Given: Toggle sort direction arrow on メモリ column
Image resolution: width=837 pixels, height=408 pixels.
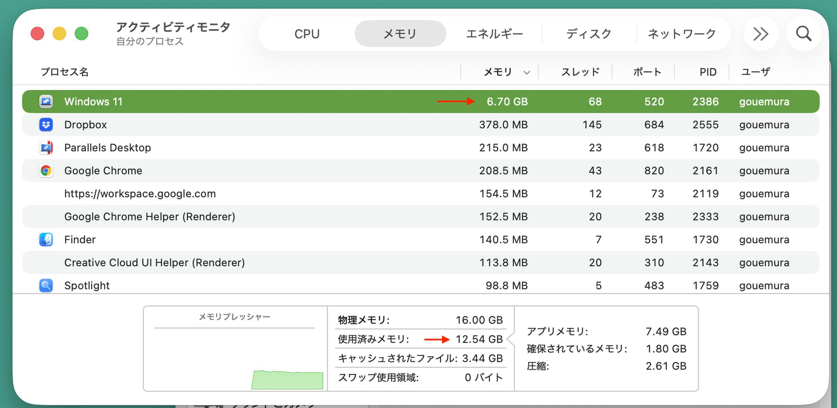Looking at the screenshot, I should pyautogui.click(x=526, y=73).
